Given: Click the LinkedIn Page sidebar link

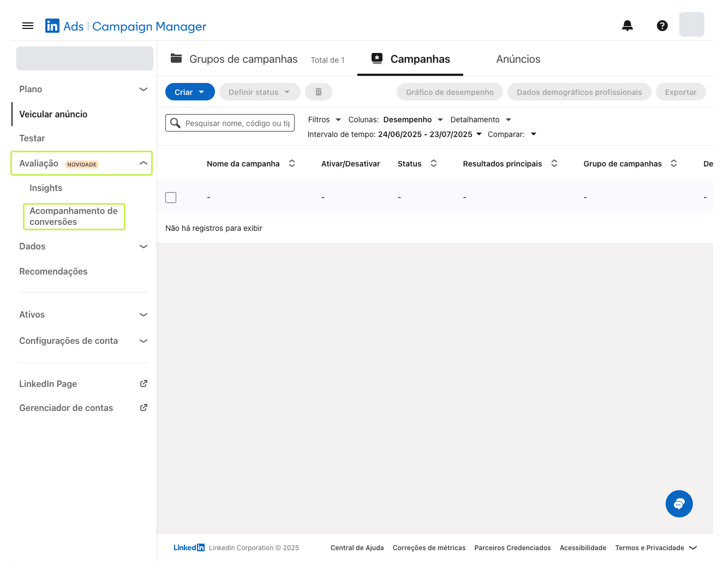Looking at the screenshot, I should (48, 384).
